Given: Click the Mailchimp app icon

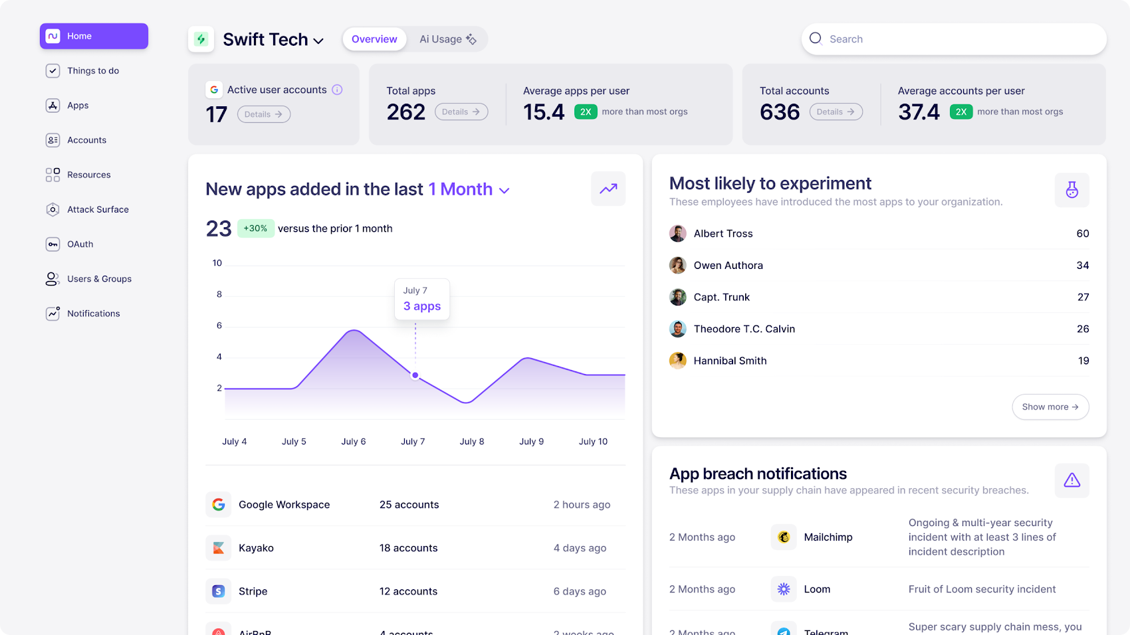Looking at the screenshot, I should (x=784, y=537).
